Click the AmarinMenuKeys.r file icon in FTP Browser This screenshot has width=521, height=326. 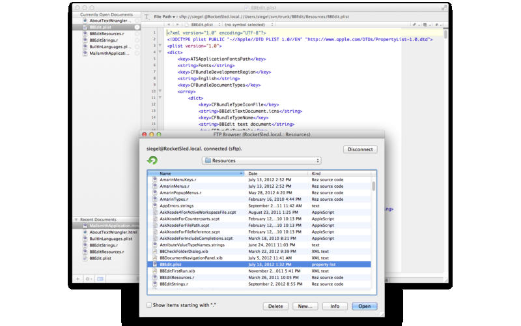click(x=155, y=180)
